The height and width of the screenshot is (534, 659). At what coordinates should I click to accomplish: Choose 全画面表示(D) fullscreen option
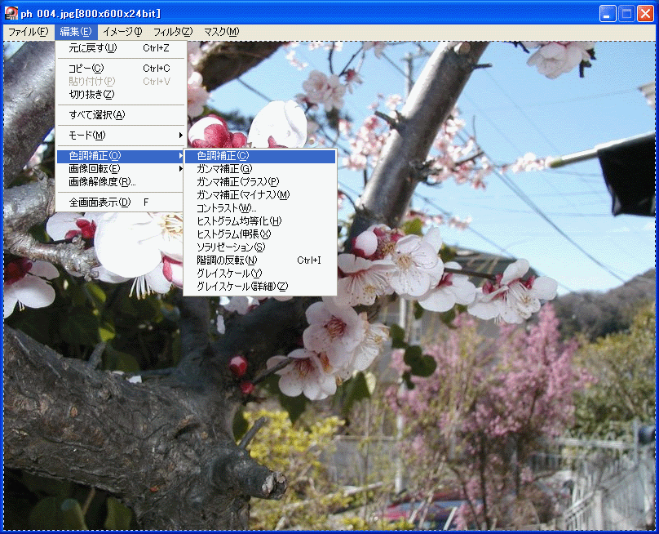click(x=121, y=202)
